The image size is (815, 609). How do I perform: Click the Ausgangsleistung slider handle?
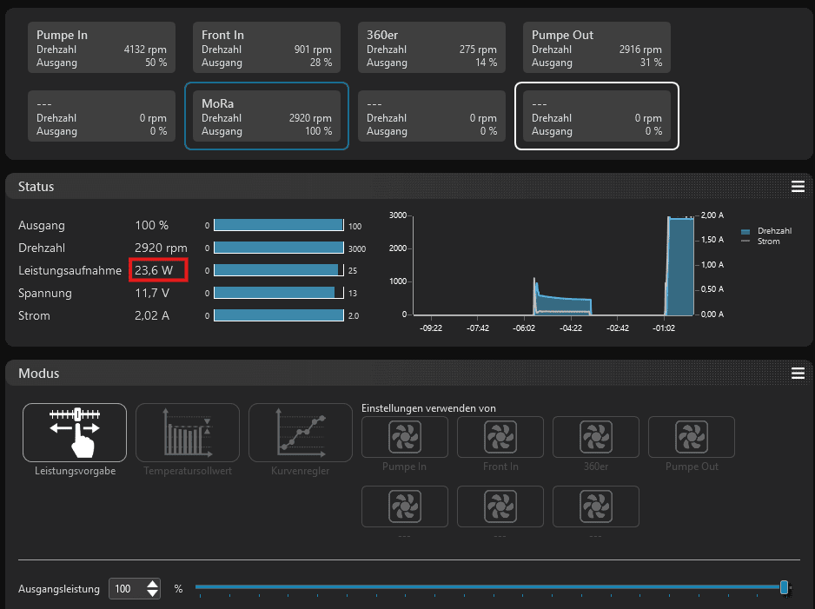coord(784,587)
